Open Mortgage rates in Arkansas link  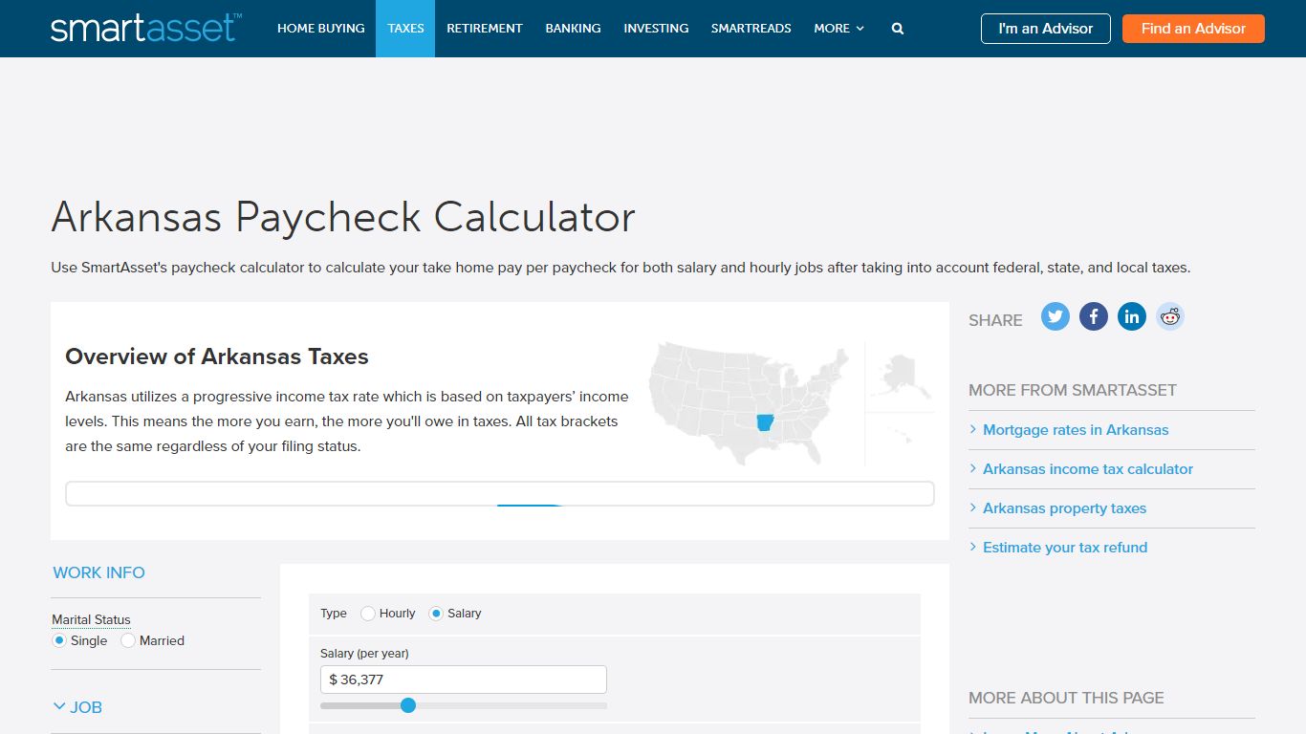click(x=1076, y=430)
